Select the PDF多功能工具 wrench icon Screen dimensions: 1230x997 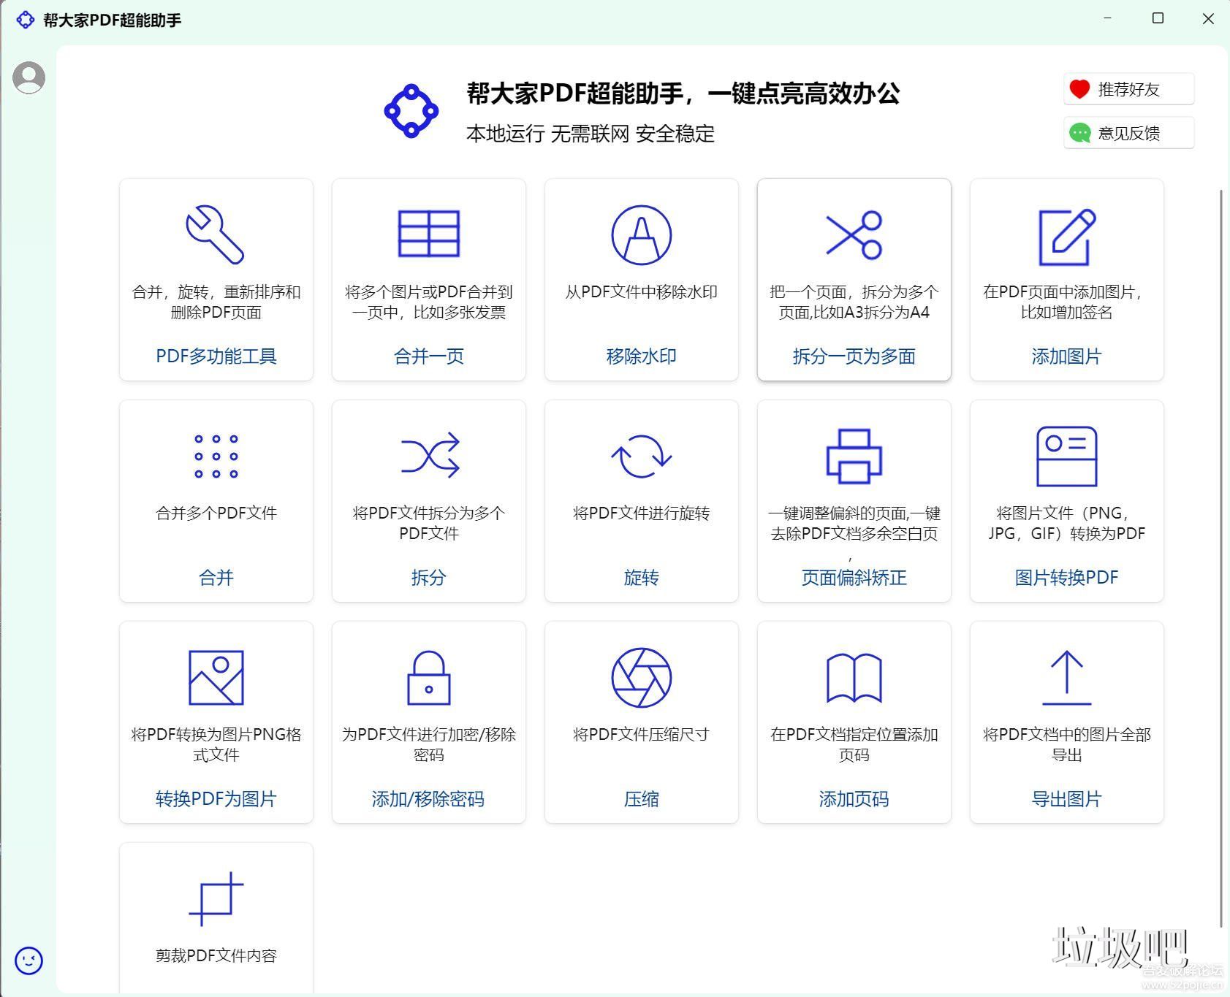216,235
